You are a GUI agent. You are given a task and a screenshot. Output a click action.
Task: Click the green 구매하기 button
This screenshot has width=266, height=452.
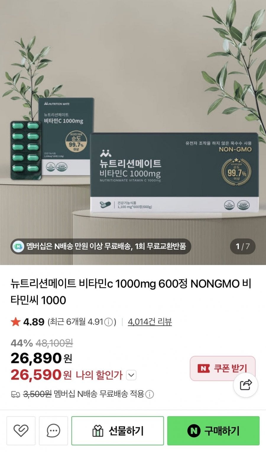coord(213,430)
